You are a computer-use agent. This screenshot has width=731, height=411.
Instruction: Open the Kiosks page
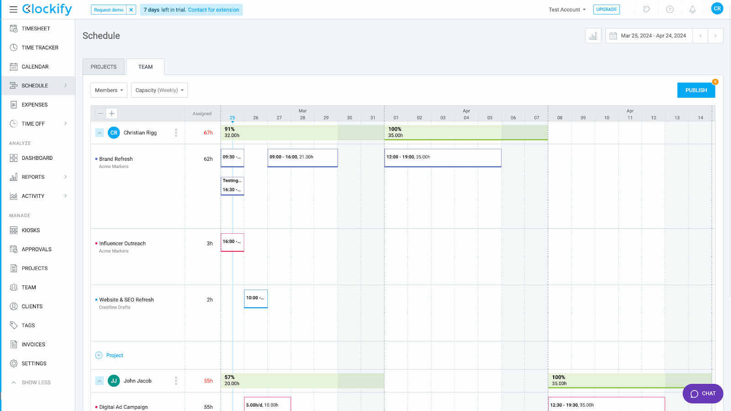31,230
